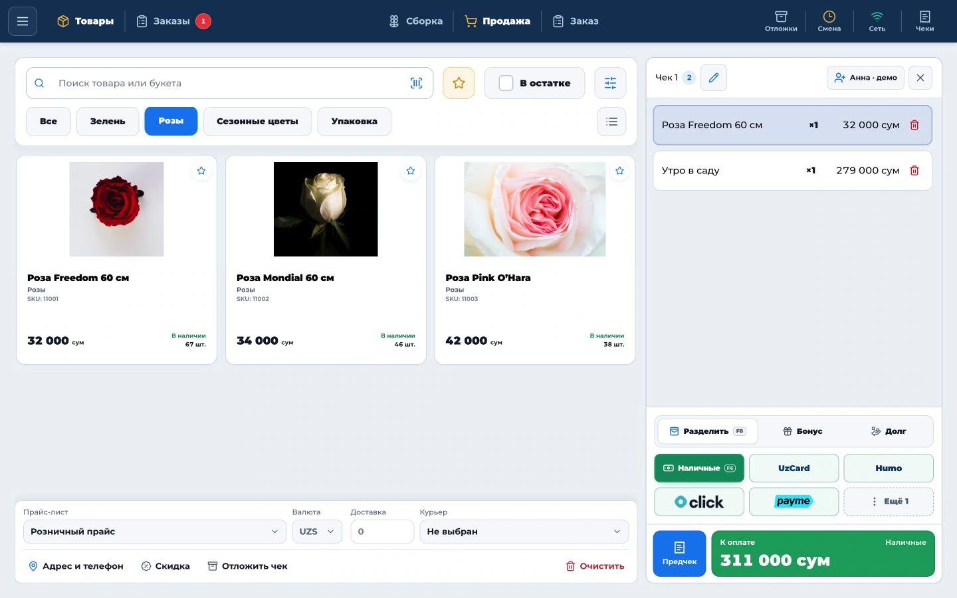Favorite the Роза Freedom 60 см card
The width and height of the screenshot is (957, 598).
click(x=201, y=171)
